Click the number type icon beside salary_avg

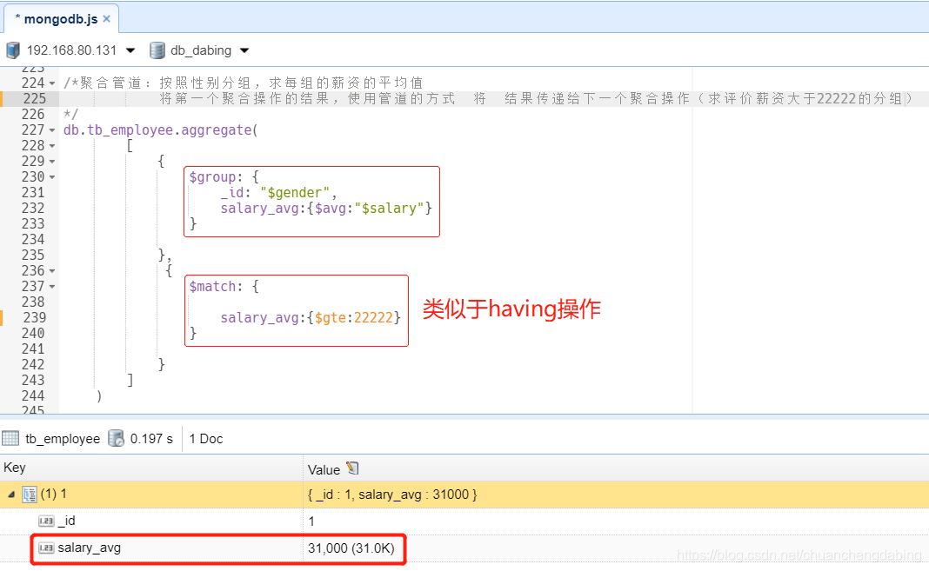coord(46,548)
